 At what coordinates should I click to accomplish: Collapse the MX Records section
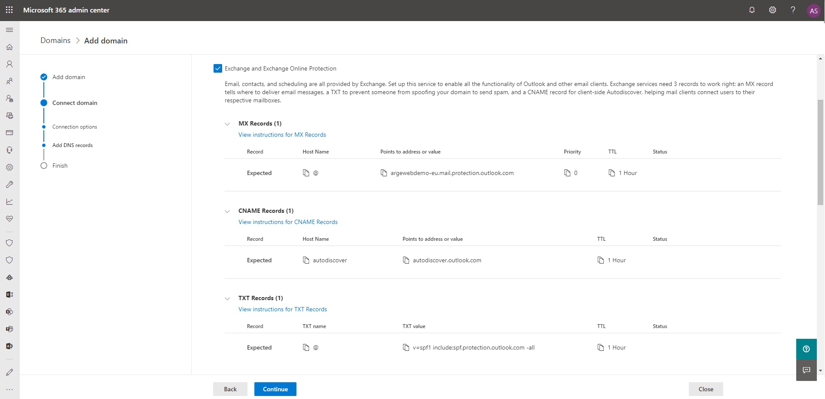pos(227,124)
